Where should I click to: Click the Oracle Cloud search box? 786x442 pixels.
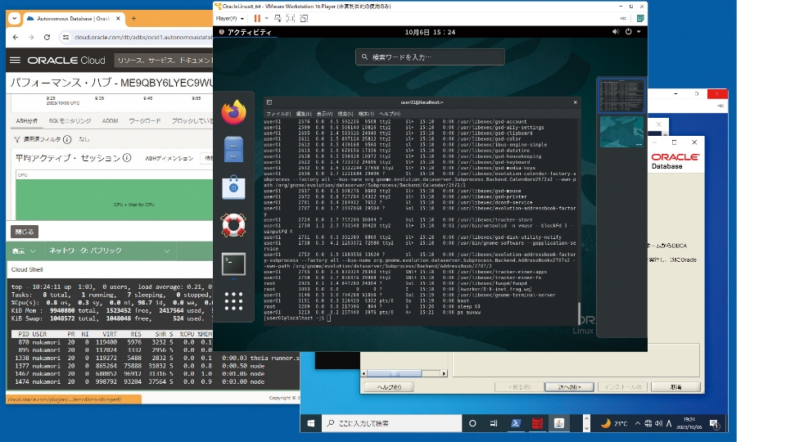point(165,60)
